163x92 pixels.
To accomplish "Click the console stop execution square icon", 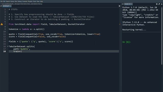I will (x=157, y=4).
